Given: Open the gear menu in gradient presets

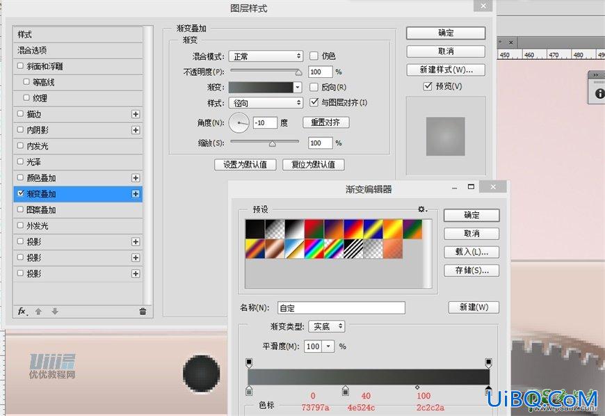Looking at the screenshot, I should [423, 209].
